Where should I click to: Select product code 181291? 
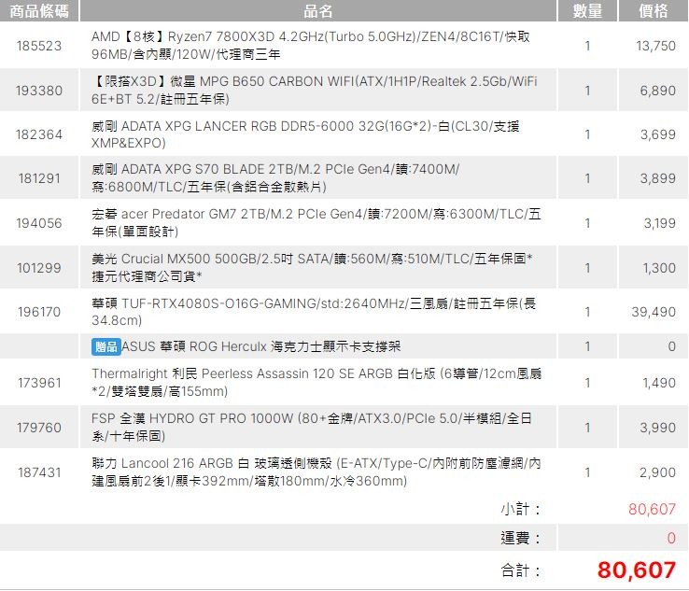coord(39,178)
